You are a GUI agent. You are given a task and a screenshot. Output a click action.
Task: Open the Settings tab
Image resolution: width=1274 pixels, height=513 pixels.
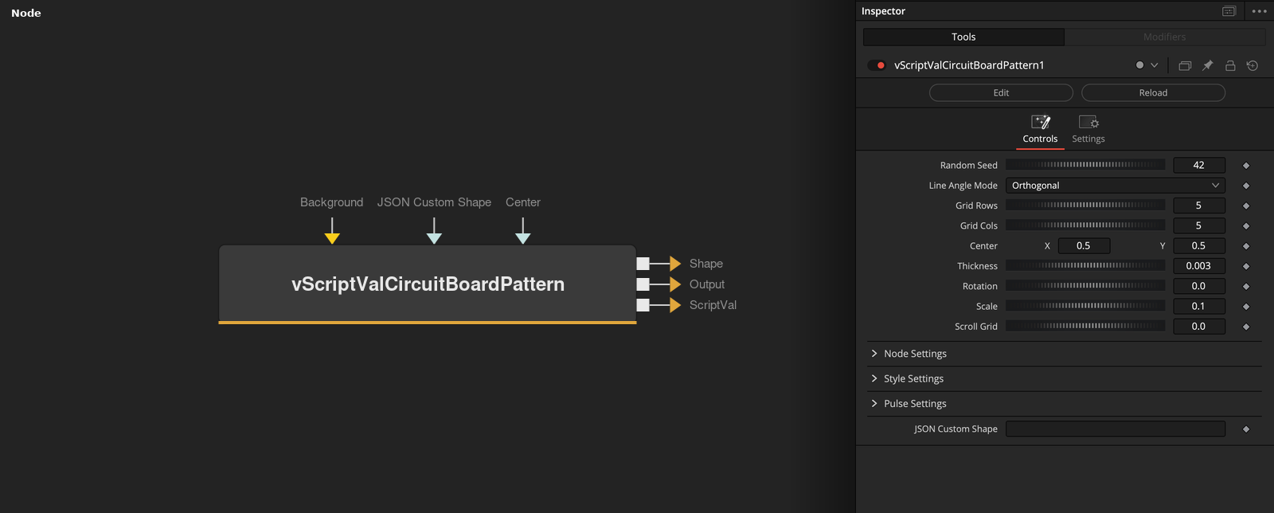point(1088,130)
